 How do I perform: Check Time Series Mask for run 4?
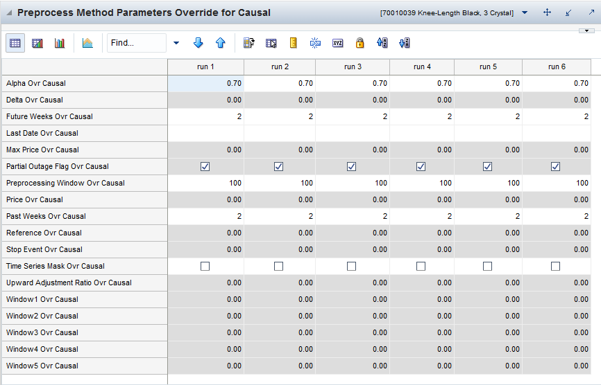(421, 266)
